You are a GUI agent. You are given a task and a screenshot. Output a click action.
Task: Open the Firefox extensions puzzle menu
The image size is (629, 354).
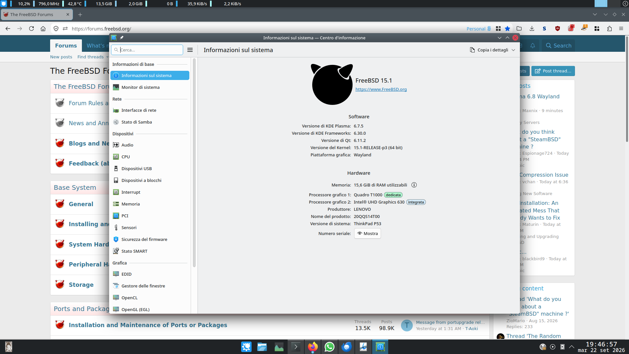tap(609, 29)
